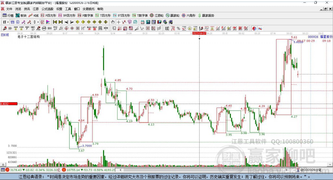Screen dimensions: 333x180
Task: Restore the inner chart window
Action: click(326, 9)
